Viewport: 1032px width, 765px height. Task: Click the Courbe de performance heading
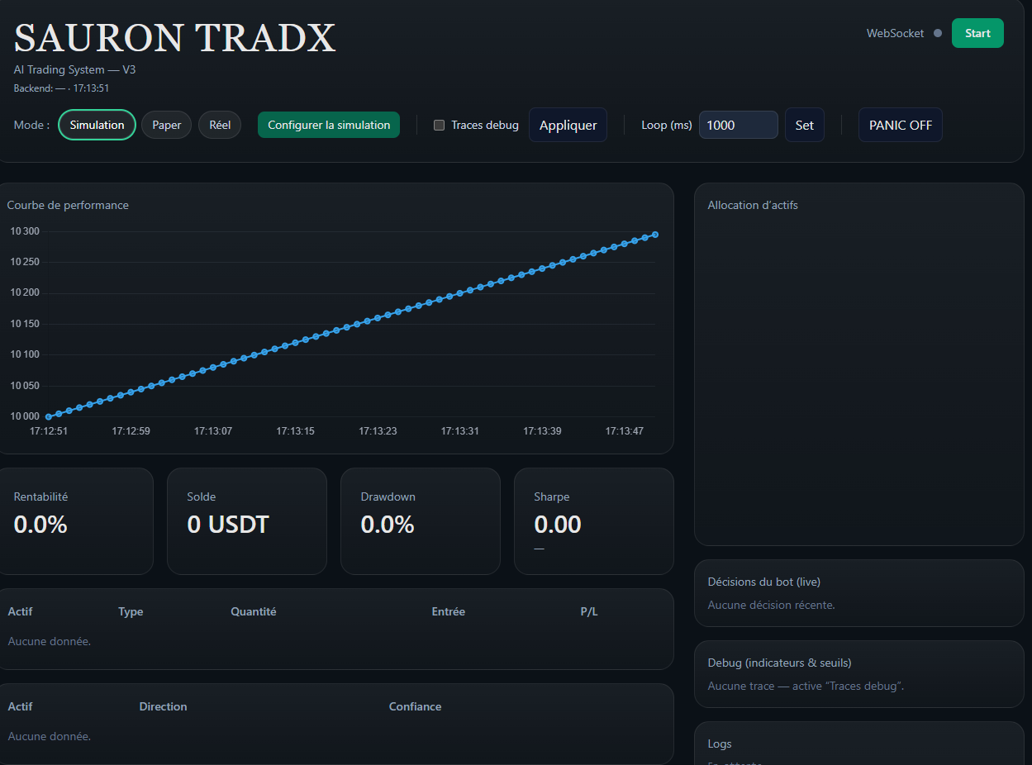pyautogui.click(x=68, y=205)
